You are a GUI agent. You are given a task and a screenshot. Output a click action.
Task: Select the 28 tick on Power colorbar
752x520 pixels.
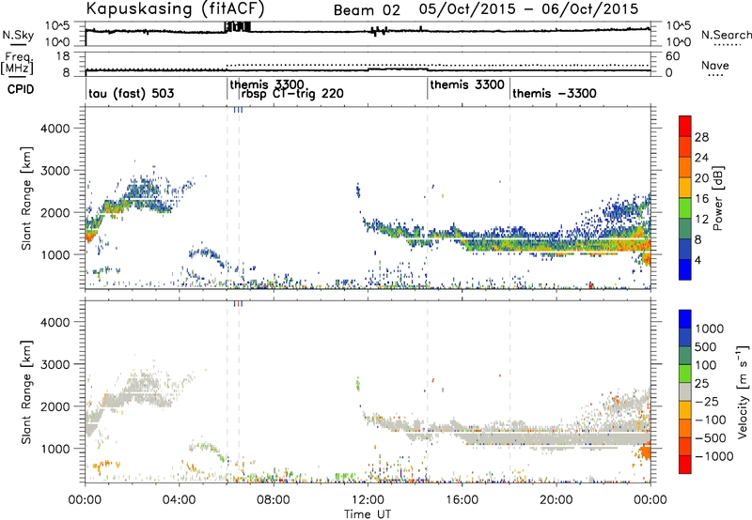(x=701, y=137)
